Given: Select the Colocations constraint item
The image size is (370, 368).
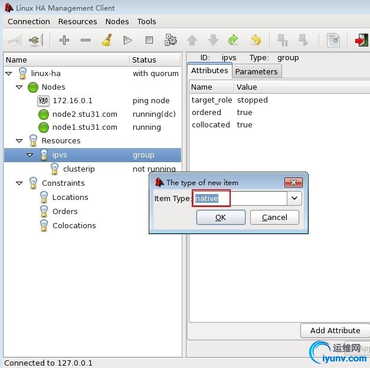Looking at the screenshot, I should click(x=74, y=225).
